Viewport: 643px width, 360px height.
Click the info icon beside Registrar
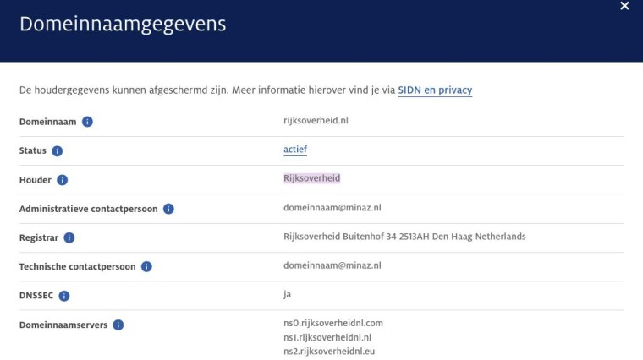click(x=69, y=237)
